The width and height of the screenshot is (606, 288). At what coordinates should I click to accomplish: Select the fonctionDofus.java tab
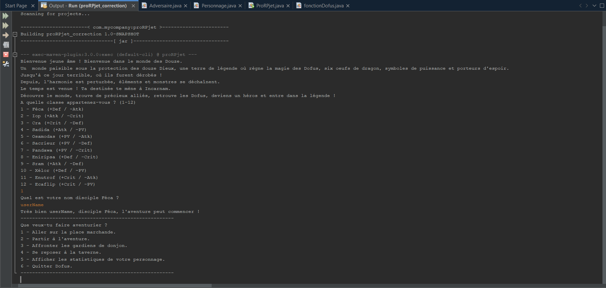(323, 6)
